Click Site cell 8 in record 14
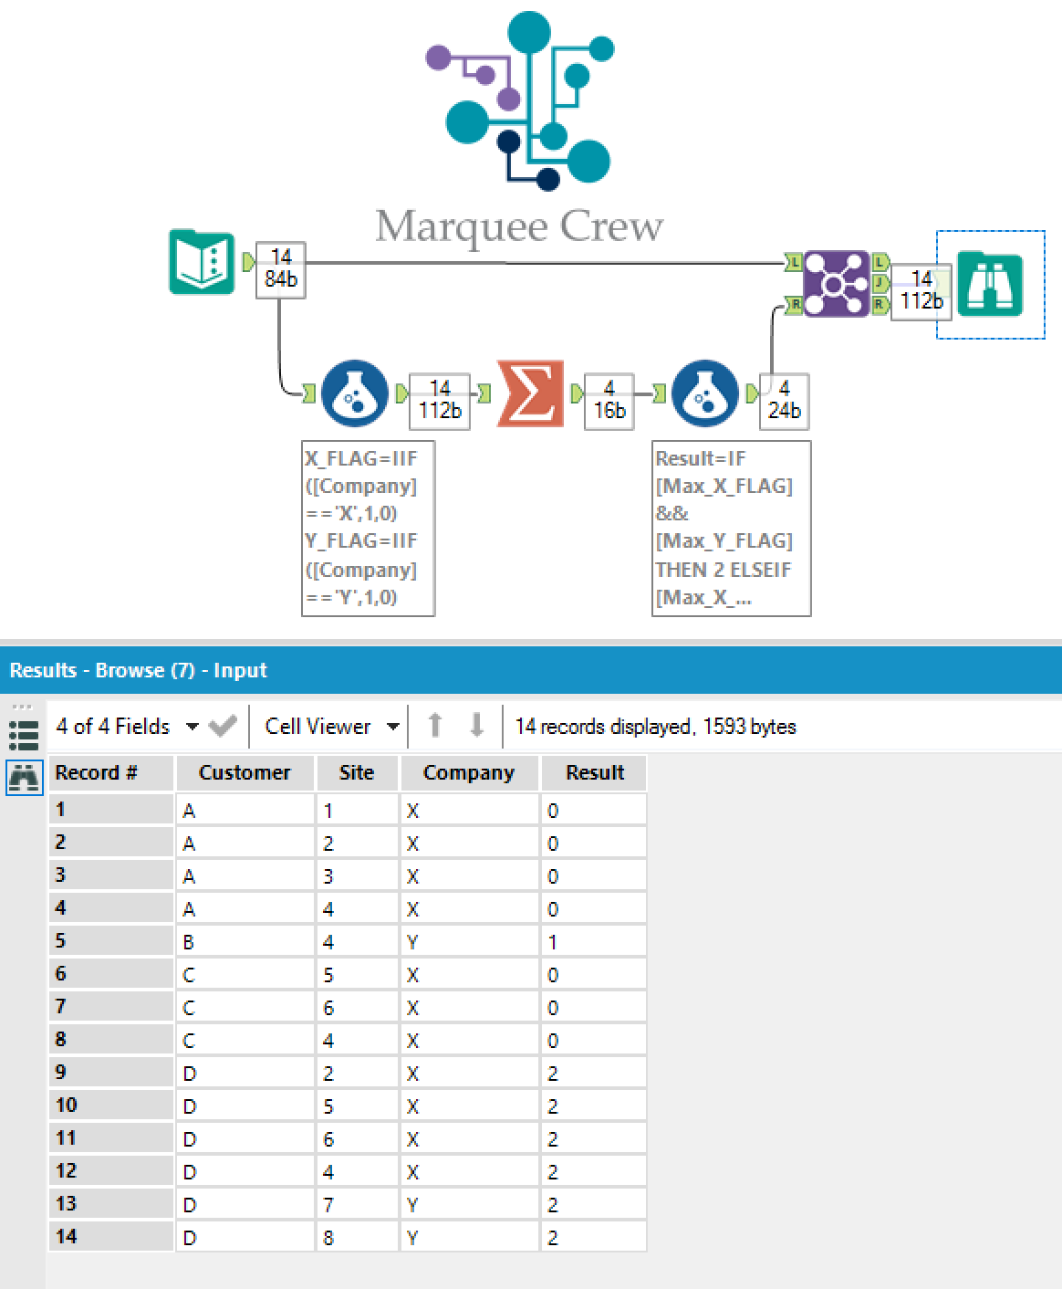 coord(357,1237)
